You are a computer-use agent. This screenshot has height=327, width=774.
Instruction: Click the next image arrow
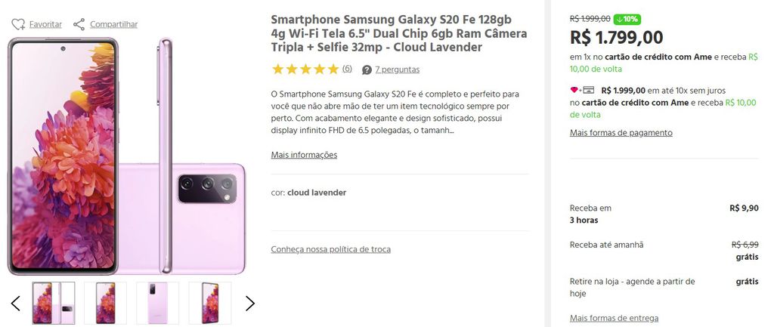point(250,304)
